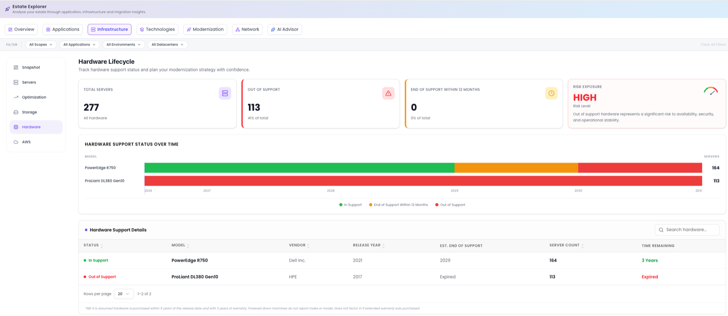Image resolution: width=728 pixels, height=316 pixels.
Task: Click the End of Support clock icon
Action: click(551, 93)
